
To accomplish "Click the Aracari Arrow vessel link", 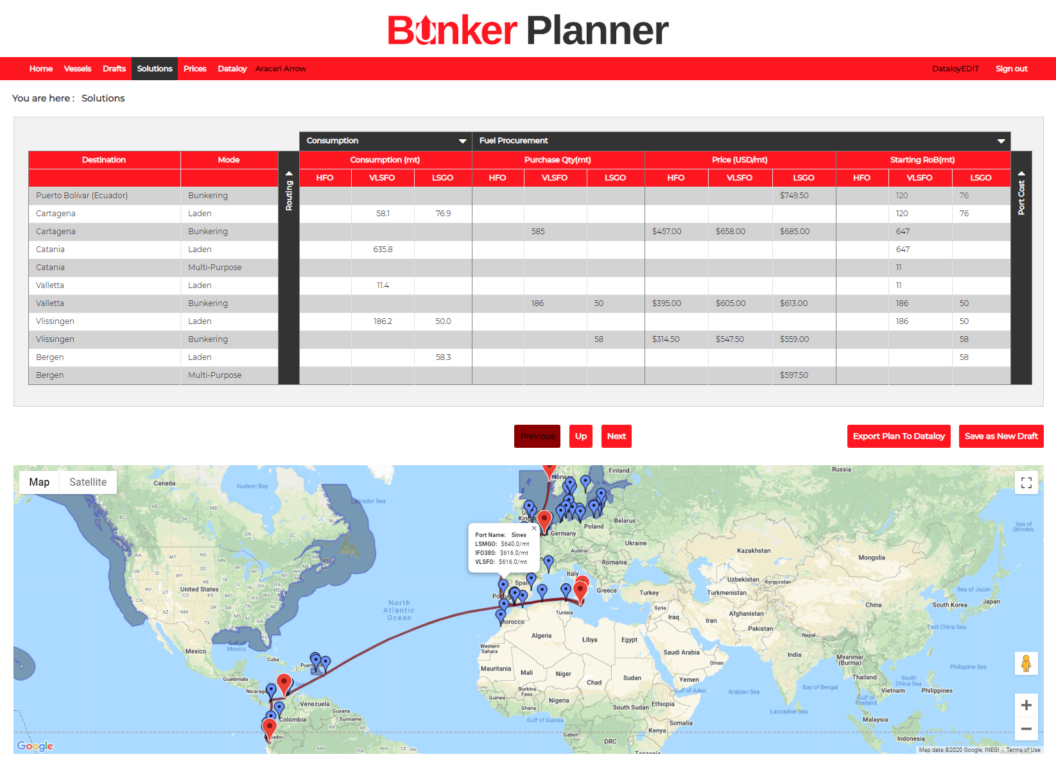I will pos(281,69).
